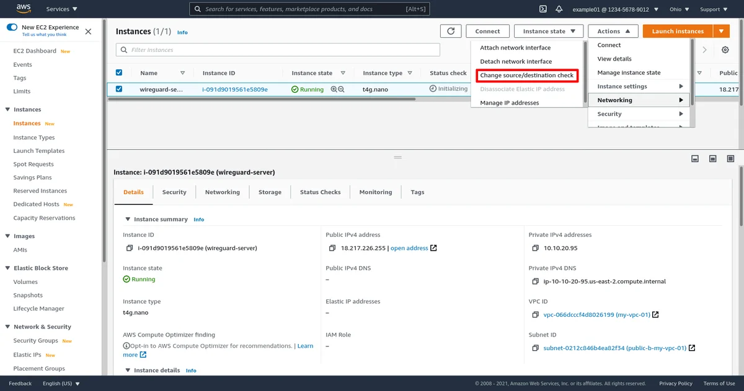Copy the public IPv4 address icon
The width and height of the screenshot is (744, 391).
coord(333,248)
